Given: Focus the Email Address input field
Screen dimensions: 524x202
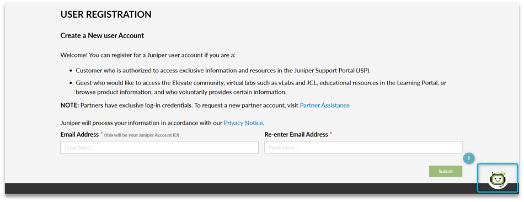Looking at the screenshot, I should [159, 147].
